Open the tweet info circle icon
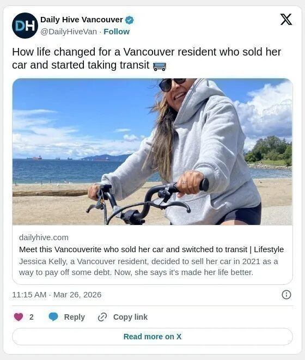 coord(286,295)
